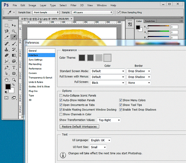Enable Auto-Collapse Iconic Panels
The width and height of the screenshot is (186, 163).
click(x=61, y=95)
